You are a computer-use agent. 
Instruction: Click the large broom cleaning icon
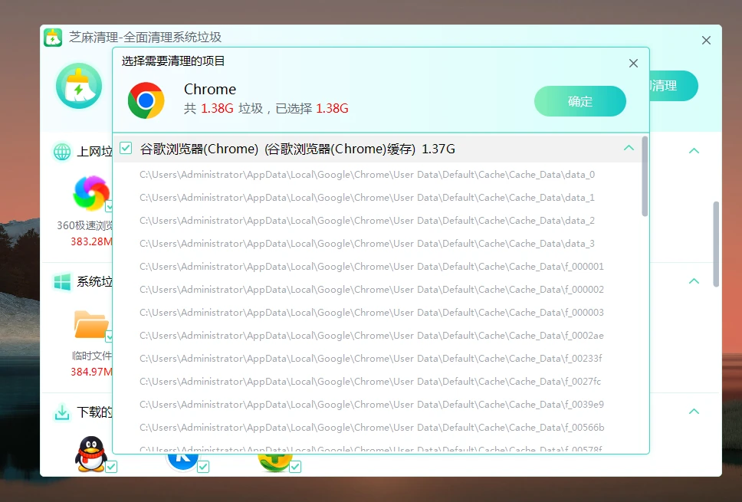(79, 86)
